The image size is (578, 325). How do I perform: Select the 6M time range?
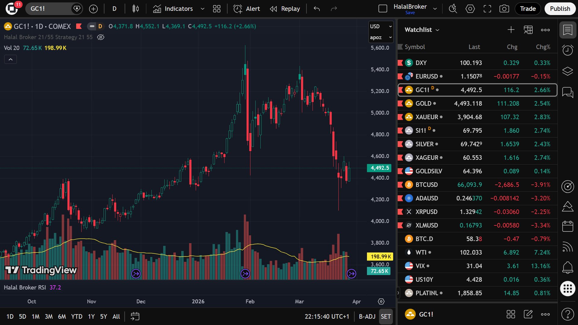point(62,316)
